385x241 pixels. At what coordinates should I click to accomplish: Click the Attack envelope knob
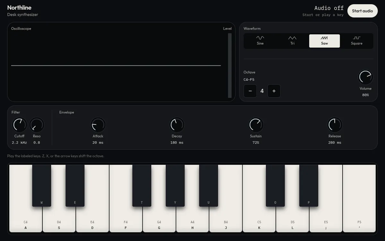(98, 125)
